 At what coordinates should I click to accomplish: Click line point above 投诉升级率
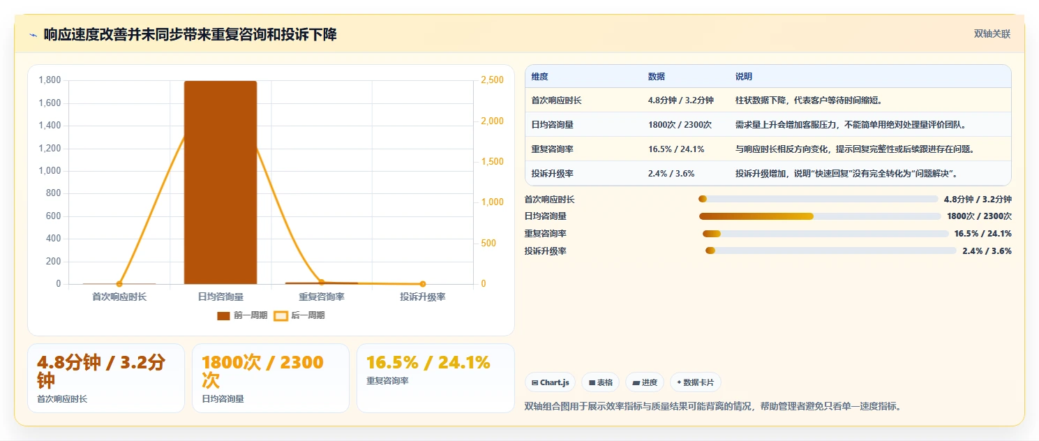click(x=423, y=284)
